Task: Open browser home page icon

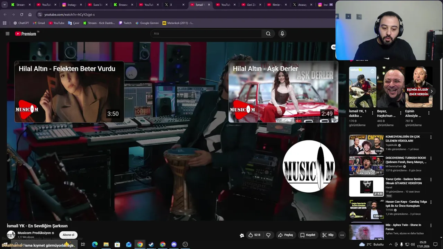Action: point(30,15)
